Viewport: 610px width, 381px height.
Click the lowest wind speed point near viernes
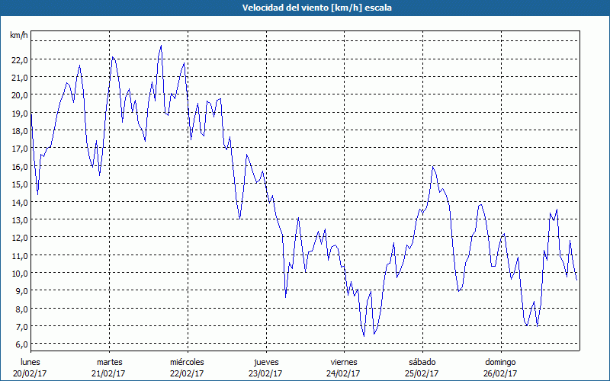pos(364,336)
